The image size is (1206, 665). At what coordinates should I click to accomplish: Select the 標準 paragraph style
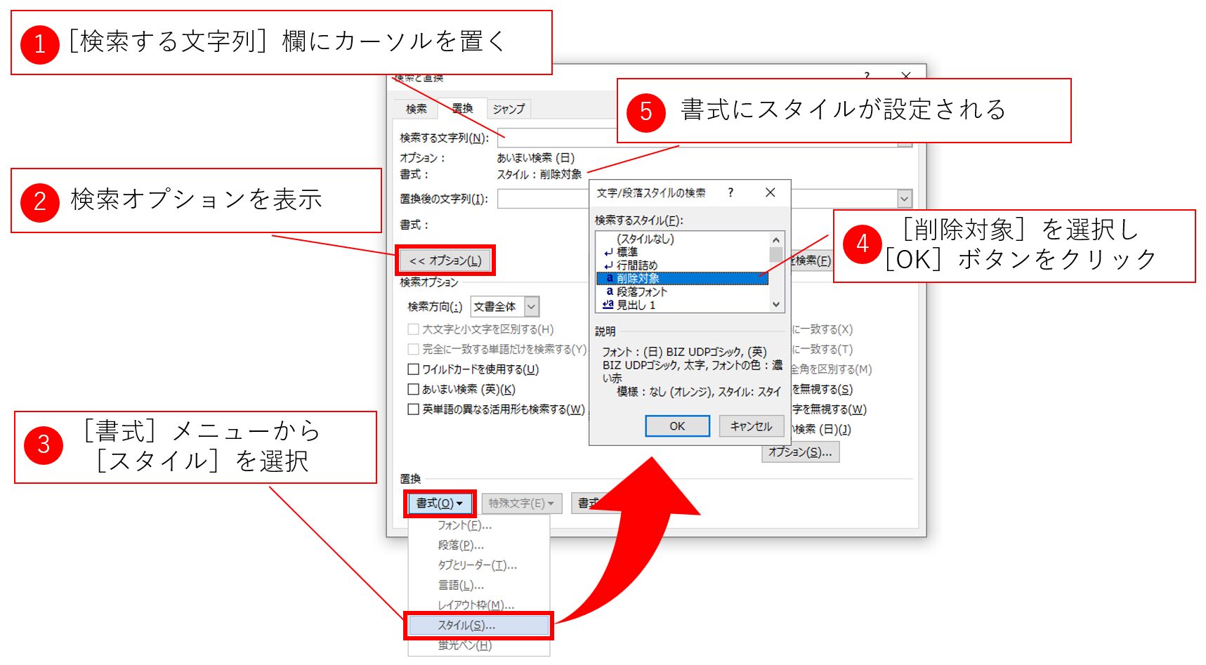coord(627,252)
